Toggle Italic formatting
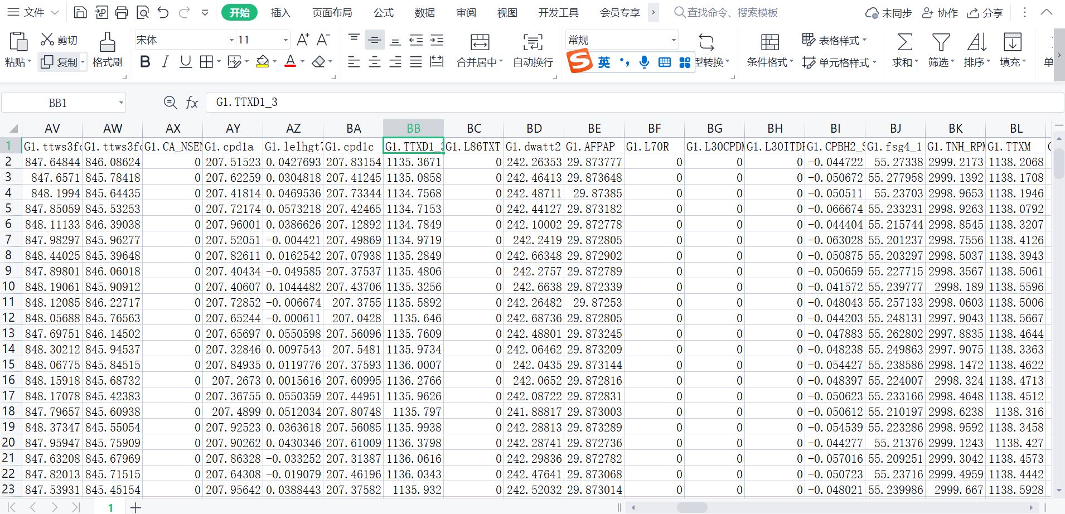1065x514 pixels. coord(165,62)
